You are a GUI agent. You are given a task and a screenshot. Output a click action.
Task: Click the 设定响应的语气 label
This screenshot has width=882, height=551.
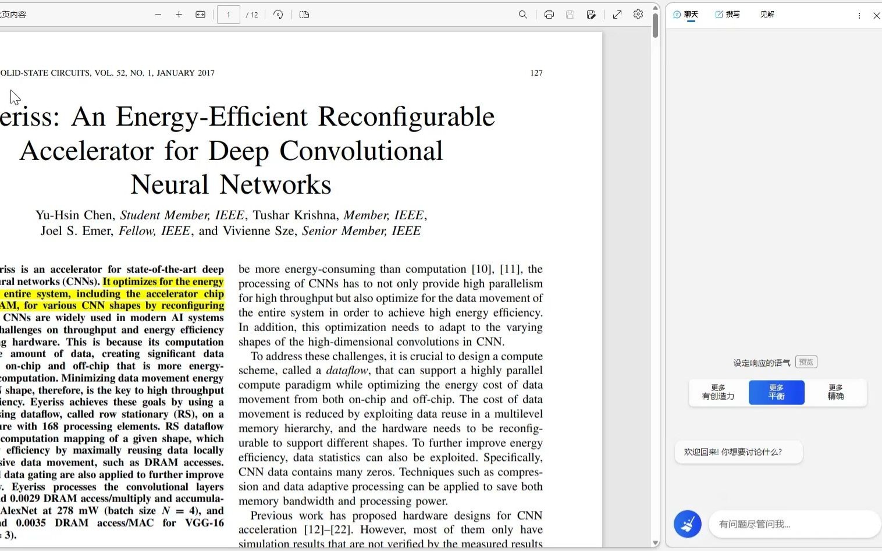pos(762,362)
